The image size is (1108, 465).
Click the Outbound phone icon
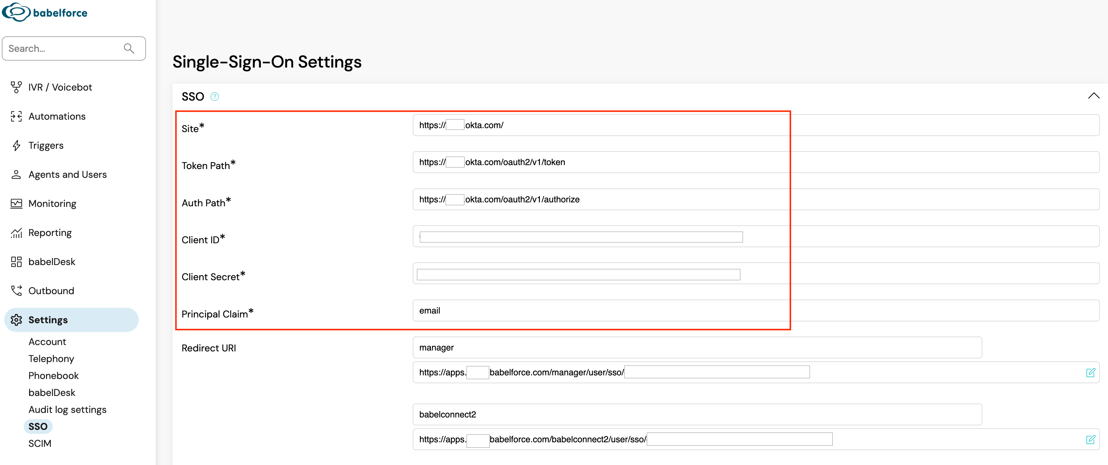pyautogui.click(x=16, y=291)
